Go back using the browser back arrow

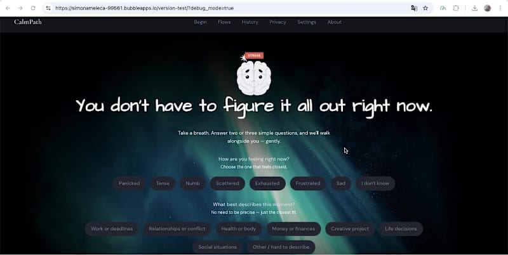coord(8,8)
